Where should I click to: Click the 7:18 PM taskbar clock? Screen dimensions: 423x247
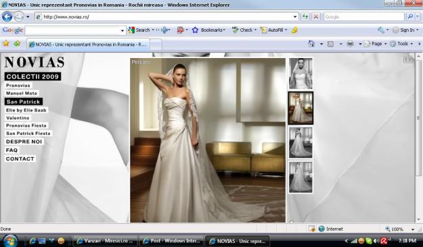click(x=407, y=240)
